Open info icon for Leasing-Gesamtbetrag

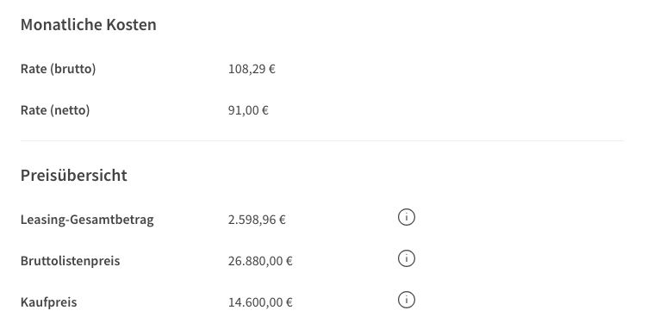407,217
